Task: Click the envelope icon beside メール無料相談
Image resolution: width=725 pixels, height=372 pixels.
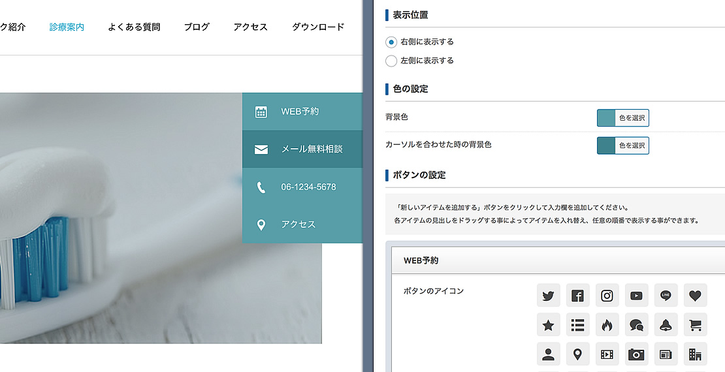Action: tap(261, 149)
